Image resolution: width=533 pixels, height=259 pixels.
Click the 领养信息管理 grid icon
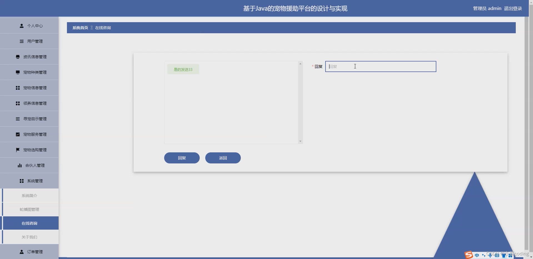click(18, 103)
